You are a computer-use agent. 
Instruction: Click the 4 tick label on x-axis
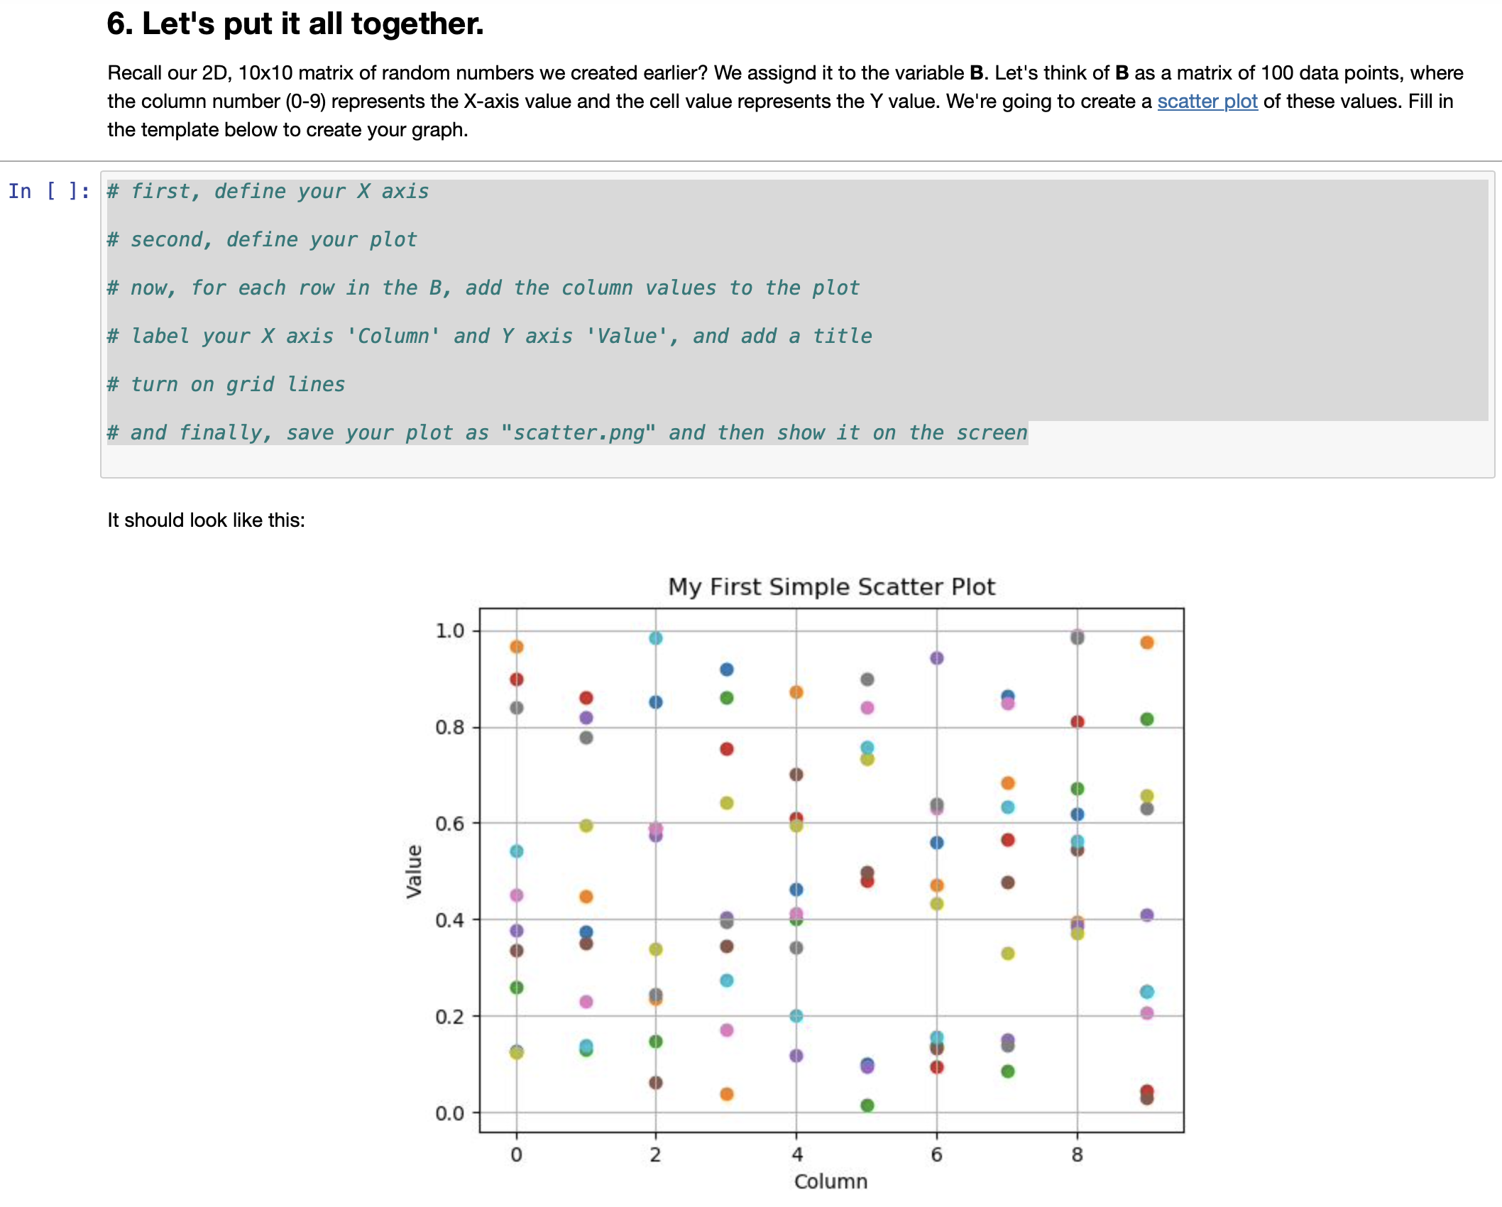coord(797,1154)
